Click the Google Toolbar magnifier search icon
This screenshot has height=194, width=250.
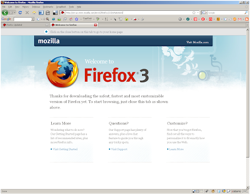tap(47, 19)
